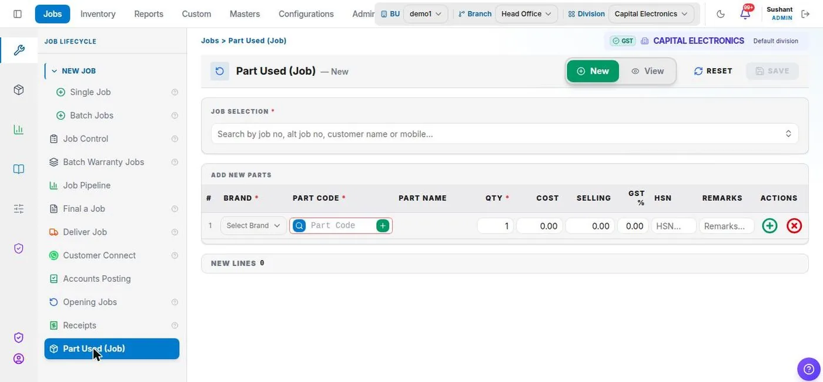
Task: Open the Division Capital Electronics dropdown
Action: click(x=651, y=14)
